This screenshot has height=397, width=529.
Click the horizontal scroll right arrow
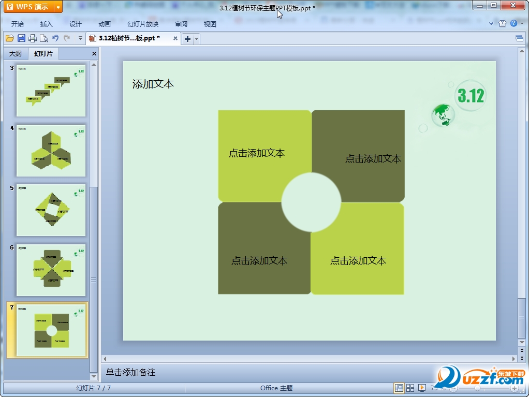coord(514,359)
